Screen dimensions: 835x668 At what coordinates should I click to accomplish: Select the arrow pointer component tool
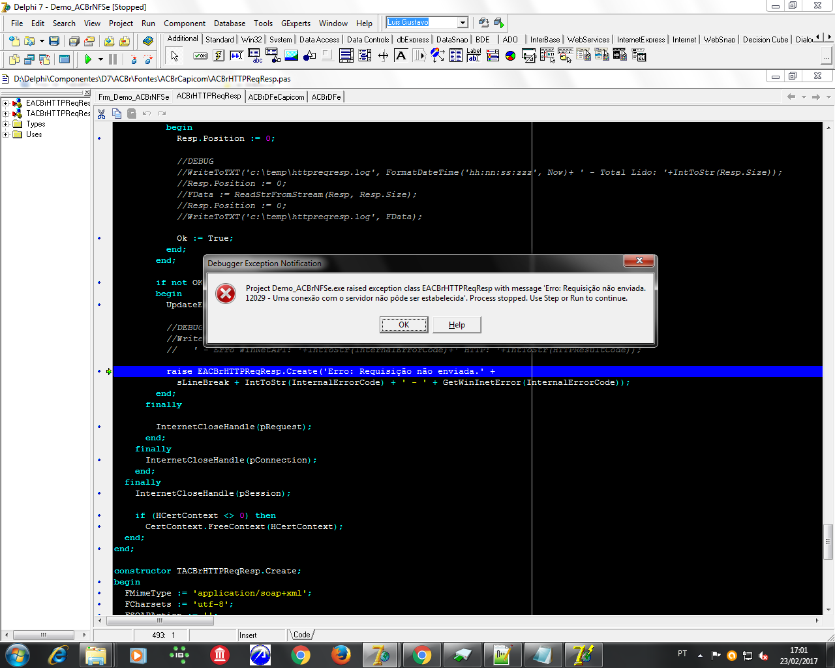(x=174, y=56)
